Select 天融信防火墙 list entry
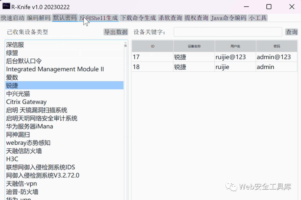Image resolution: width=301 pixels, height=200 pixels. click(x=64, y=151)
